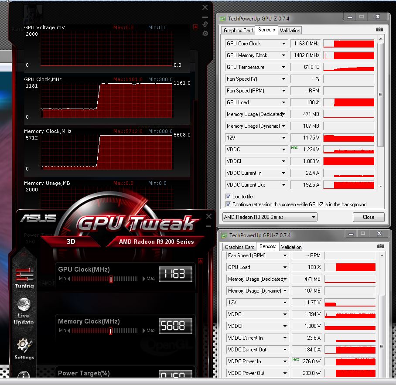Click the GPU-Z title bar icon in upper window
The height and width of the screenshot is (385, 396).
click(x=223, y=19)
